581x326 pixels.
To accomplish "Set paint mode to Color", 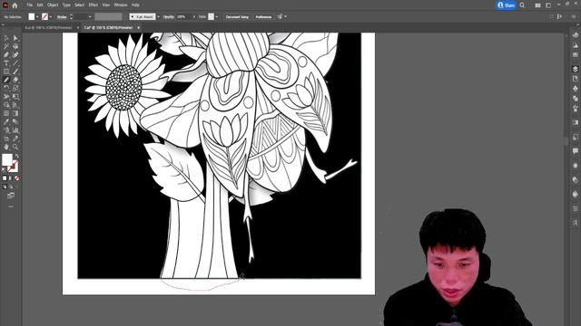I will click(5, 178).
